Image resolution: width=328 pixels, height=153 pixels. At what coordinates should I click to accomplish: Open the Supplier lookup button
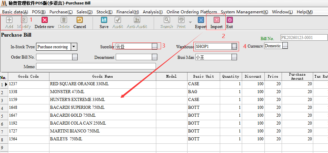(155, 46)
